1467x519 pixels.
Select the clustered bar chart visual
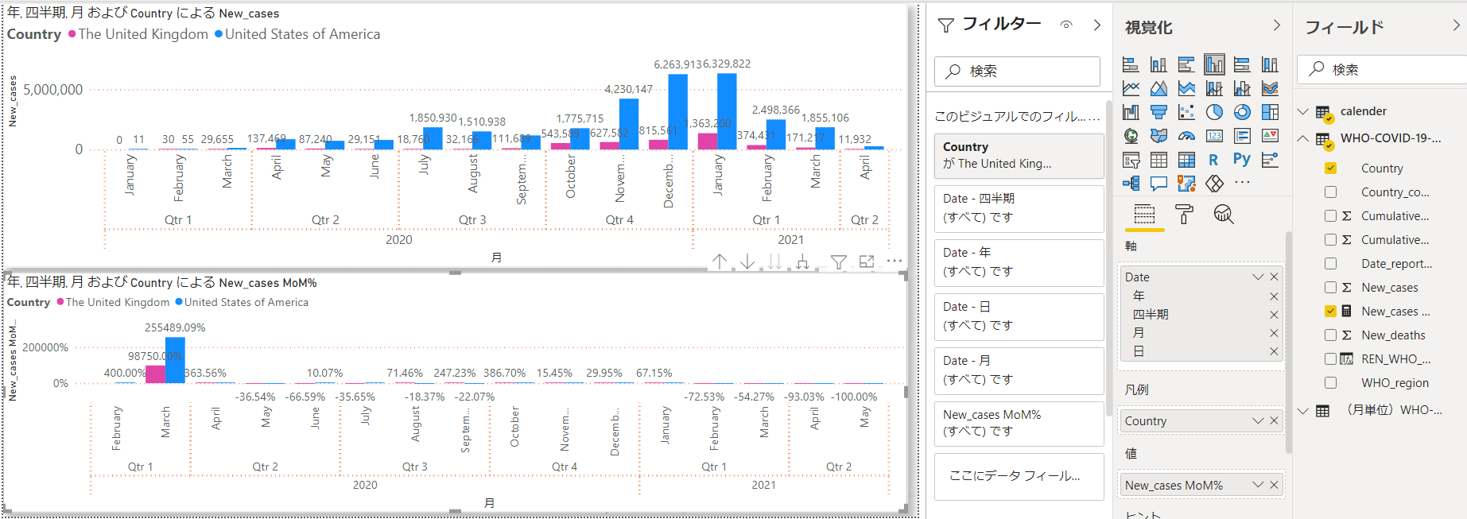1186,64
